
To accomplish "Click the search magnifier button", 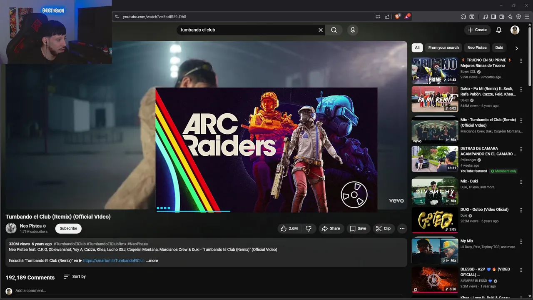I will coord(334,30).
